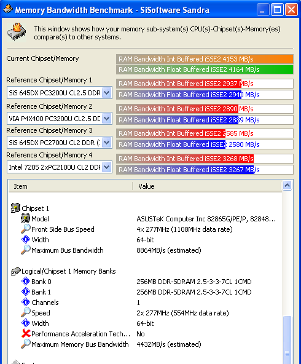Click the Maximum Memory Bus Bandwidth label
The height and width of the screenshot is (364, 301).
click(80, 344)
